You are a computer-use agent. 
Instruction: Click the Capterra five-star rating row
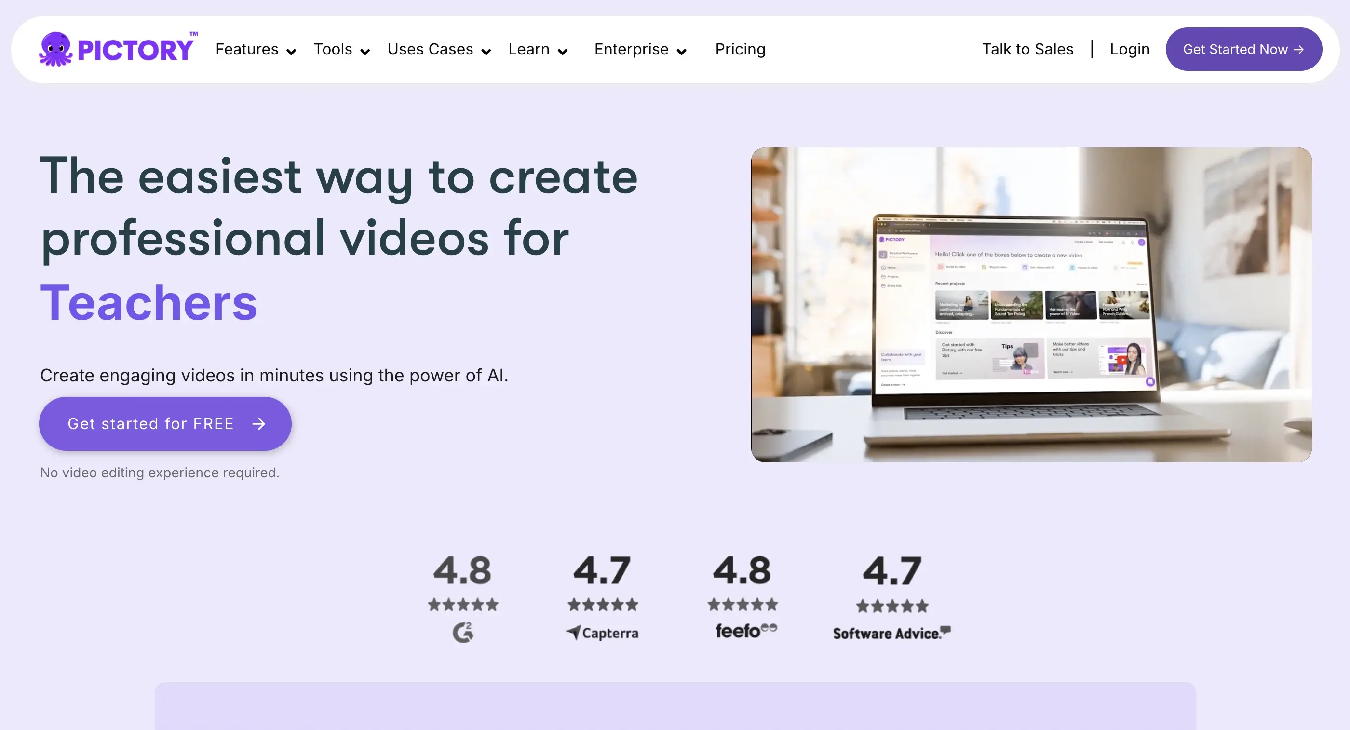click(x=603, y=605)
